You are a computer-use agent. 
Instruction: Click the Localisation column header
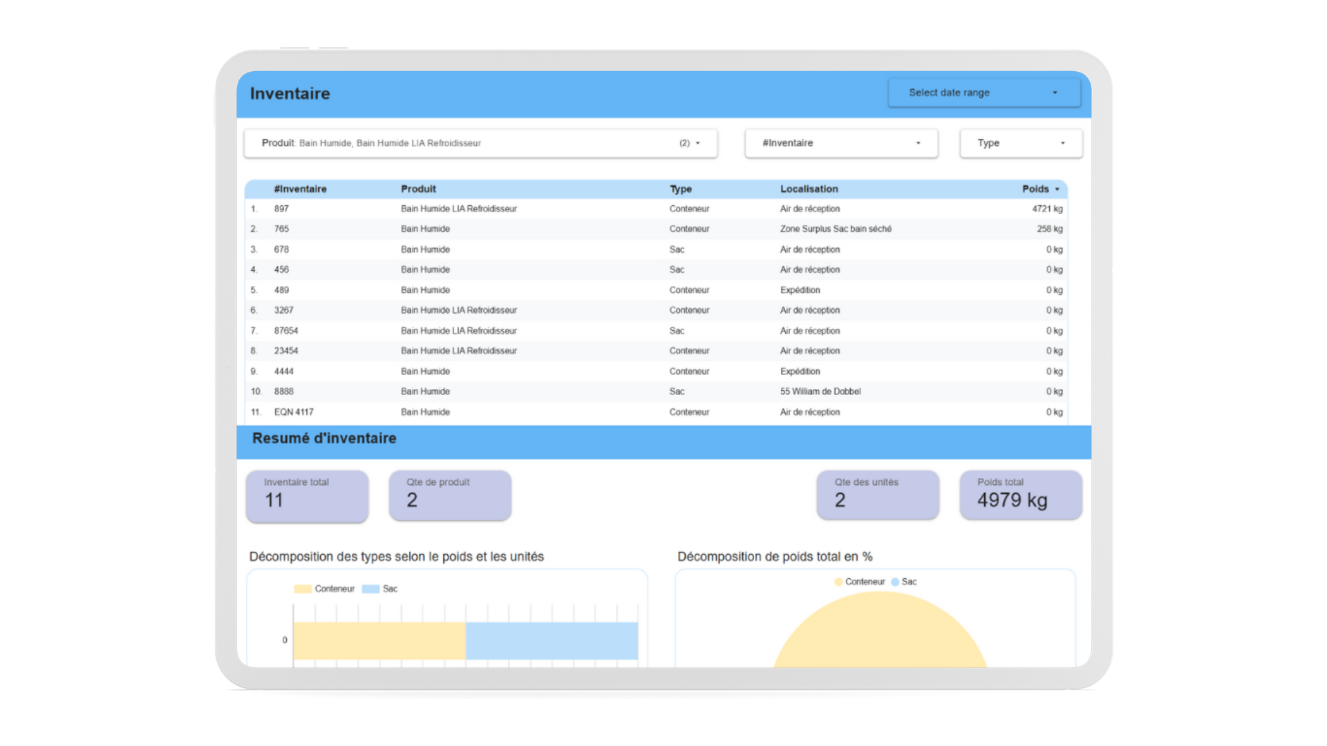tap(809, 189)
